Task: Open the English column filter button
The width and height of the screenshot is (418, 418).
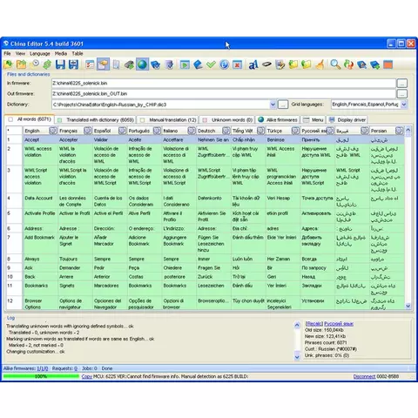Action: 53,131
